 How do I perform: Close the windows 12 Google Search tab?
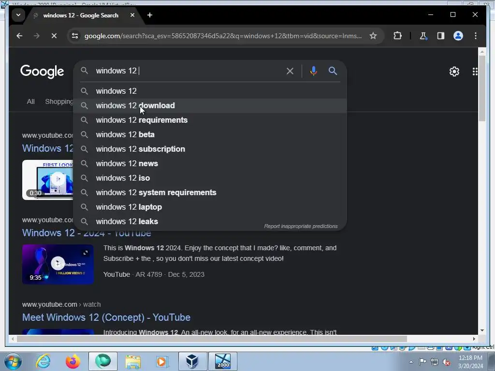(132, 15)
